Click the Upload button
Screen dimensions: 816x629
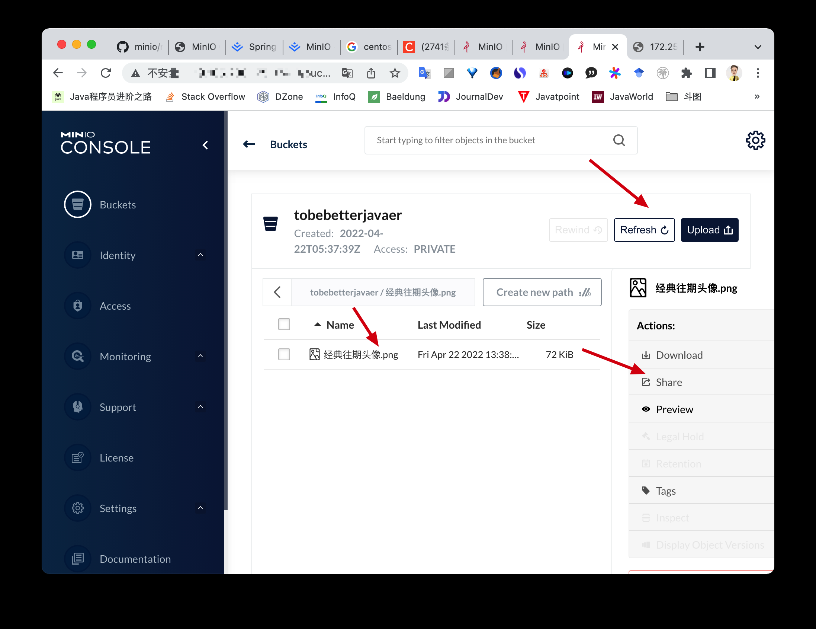pos(709,230)
